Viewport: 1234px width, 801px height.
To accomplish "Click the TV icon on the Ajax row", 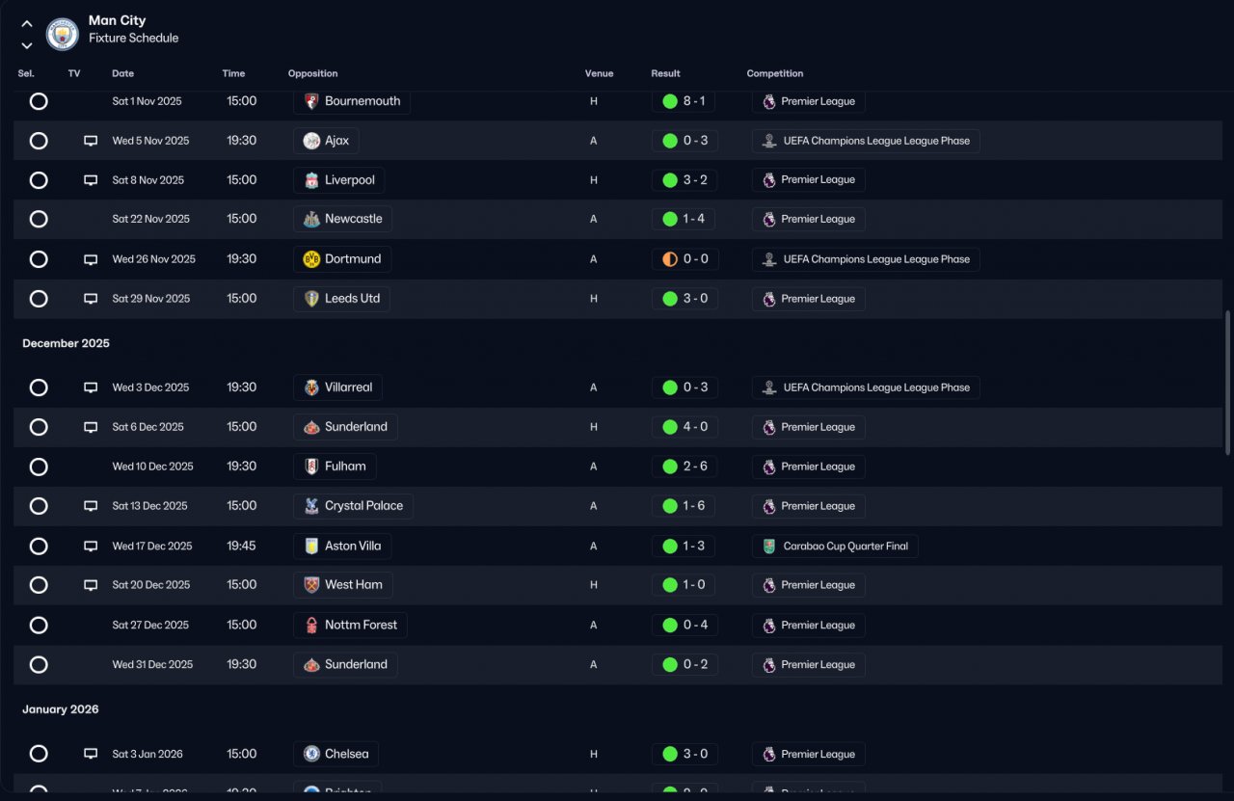I will coord(91,141).
